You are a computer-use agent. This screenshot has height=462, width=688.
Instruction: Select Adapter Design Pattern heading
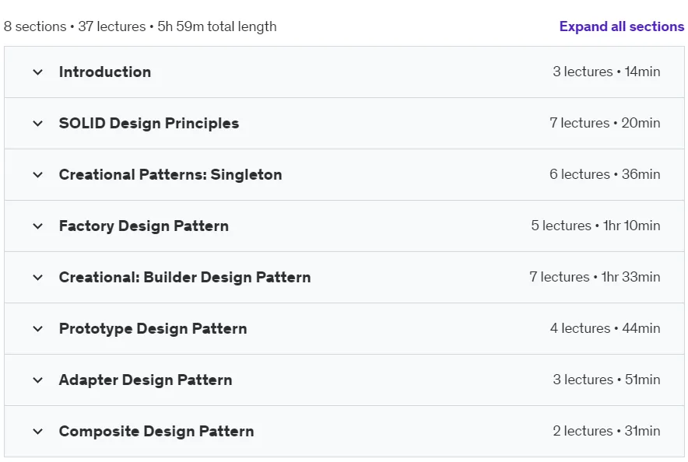tap(146, 380)
